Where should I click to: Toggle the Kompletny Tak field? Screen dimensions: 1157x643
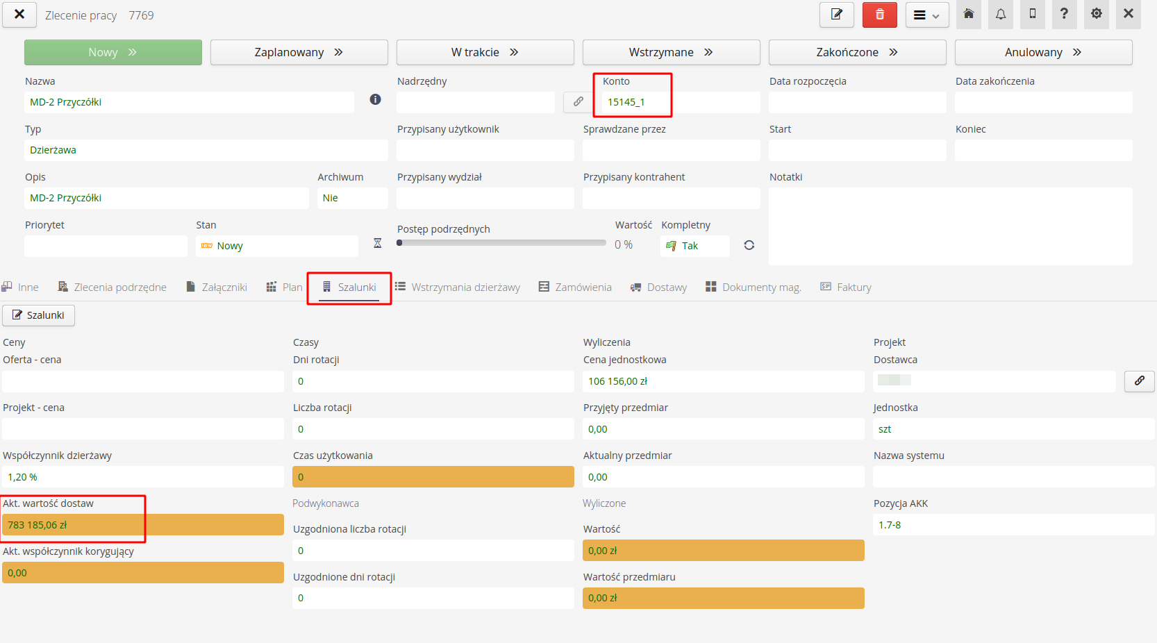click(x=694, y=246)
